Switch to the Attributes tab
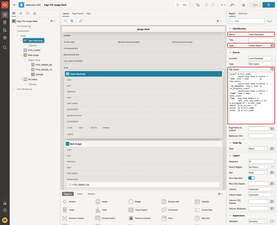The height and width of the screenshot is (225, 277). pos(243,14)
